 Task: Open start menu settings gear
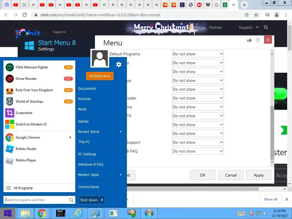[119, 64]
